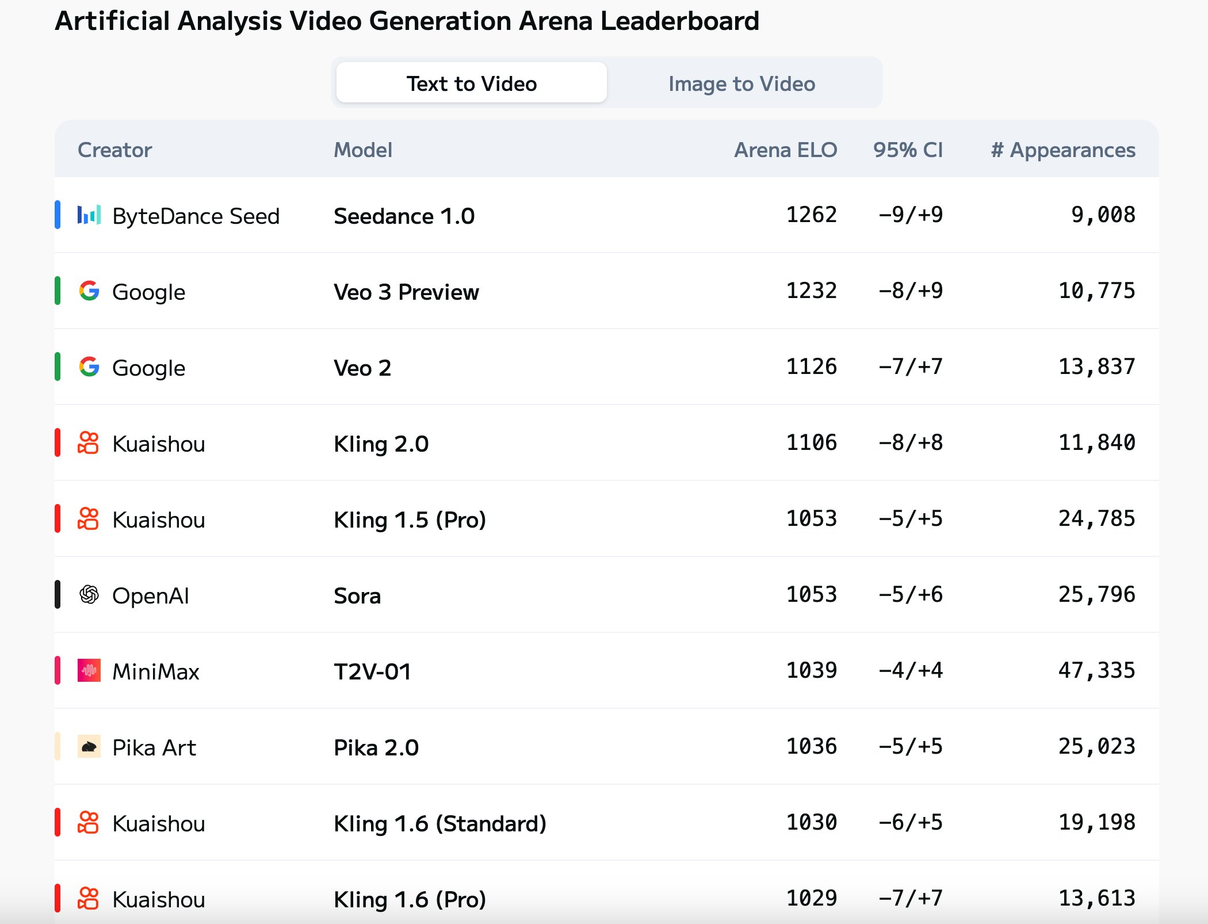The image size is (1208, 924).
Task: Click Kuaishou creator name in Kling 2.0 row
Action: [x=159, y=444]
